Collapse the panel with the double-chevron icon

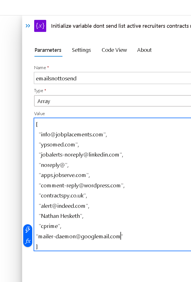click(28, 26)
